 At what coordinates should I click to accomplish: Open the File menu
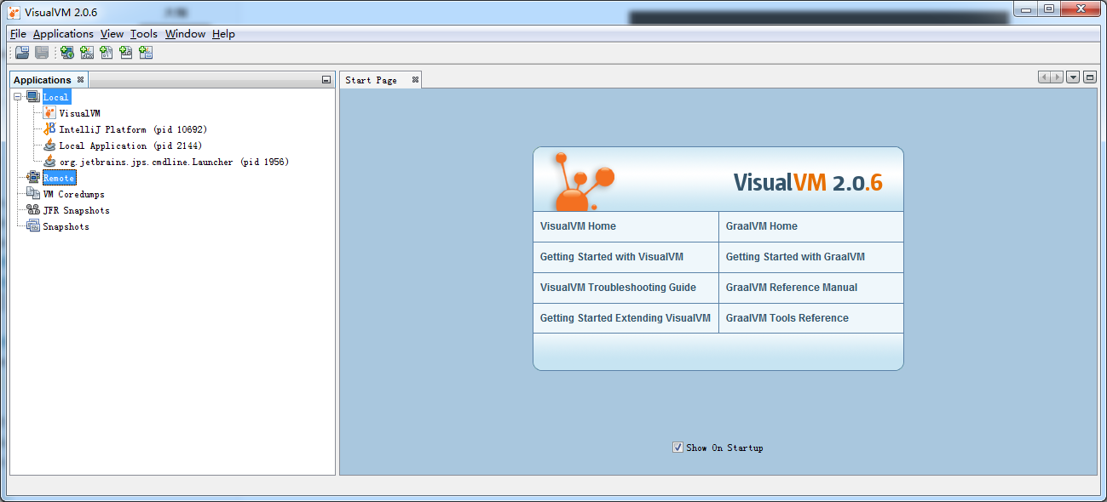(x=18, y=34)
